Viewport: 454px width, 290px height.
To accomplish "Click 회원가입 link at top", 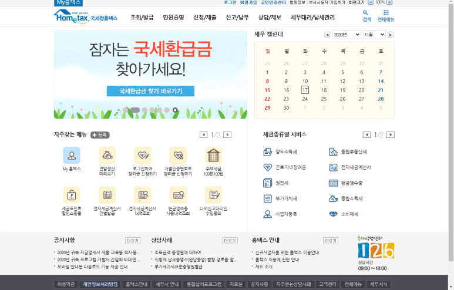I will (x=248, y=2).
